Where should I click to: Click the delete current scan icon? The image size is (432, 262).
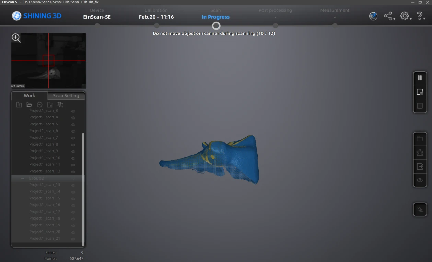point(420,92)
